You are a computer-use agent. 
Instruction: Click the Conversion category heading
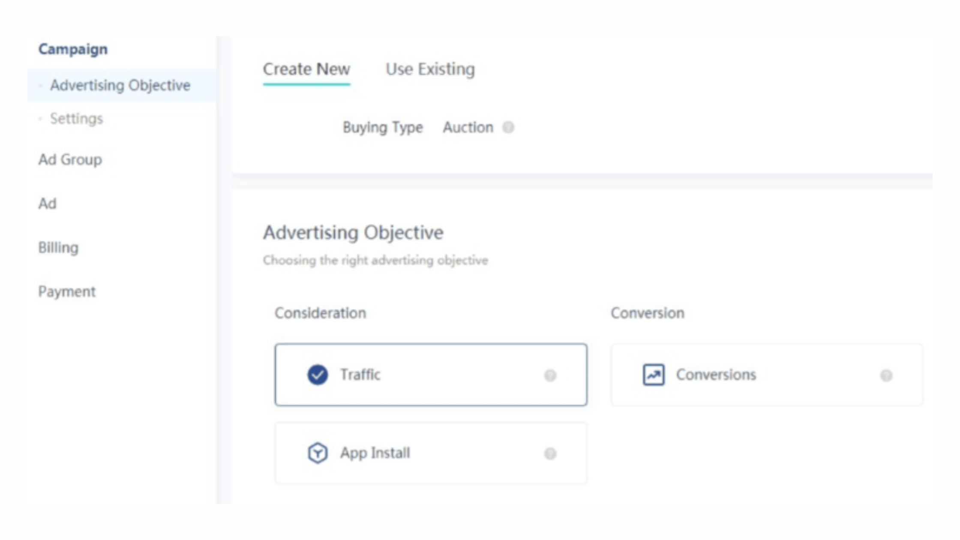(648, 313)
